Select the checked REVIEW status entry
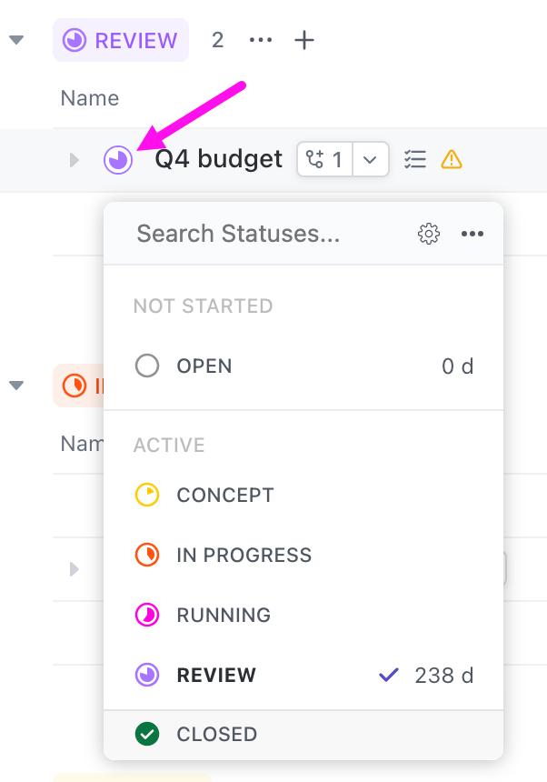The width and height of the screenshot is (547, 782). [216, 676]
